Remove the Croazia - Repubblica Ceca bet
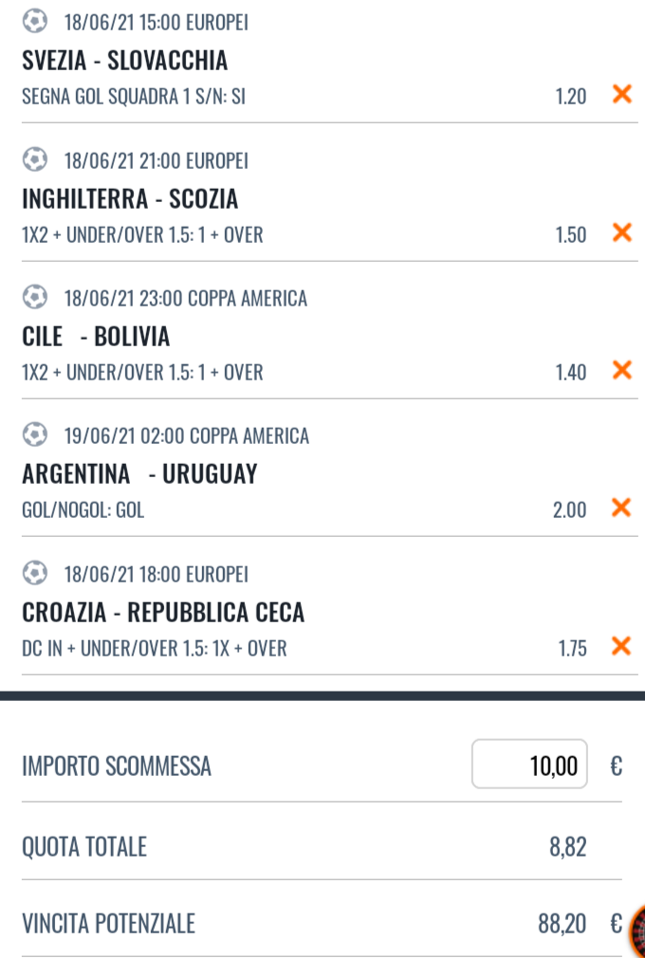 pyautogui.click(x=621, y=647)
